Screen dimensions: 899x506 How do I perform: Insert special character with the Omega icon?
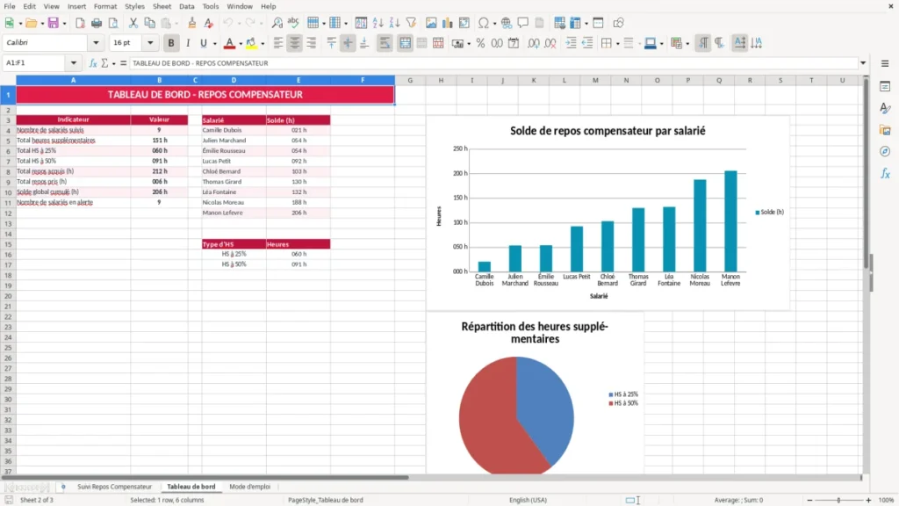[x=484, y=23]
